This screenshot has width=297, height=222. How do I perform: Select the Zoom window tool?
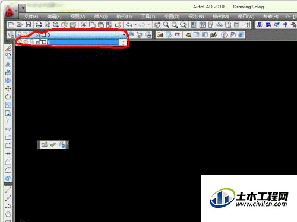point(175,25)
